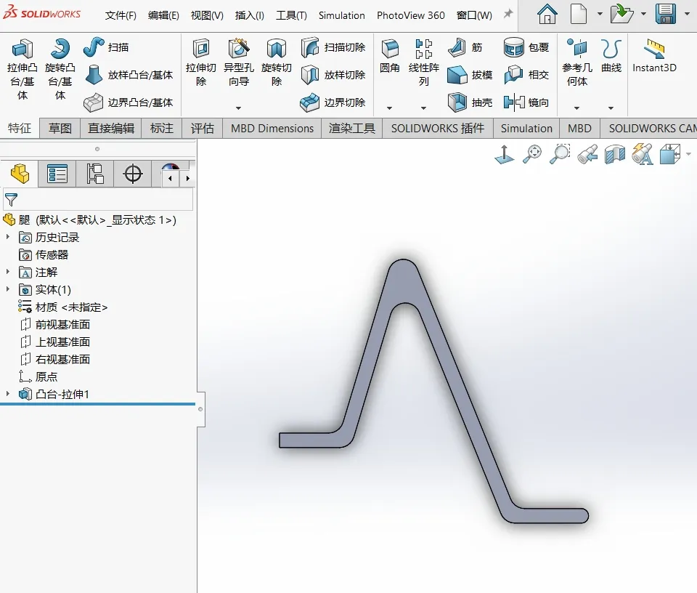Image resolution: width=697 pixels, height=593 pixels.
Task: Click the Zoom to Area icon
Action: pos(560,154)
